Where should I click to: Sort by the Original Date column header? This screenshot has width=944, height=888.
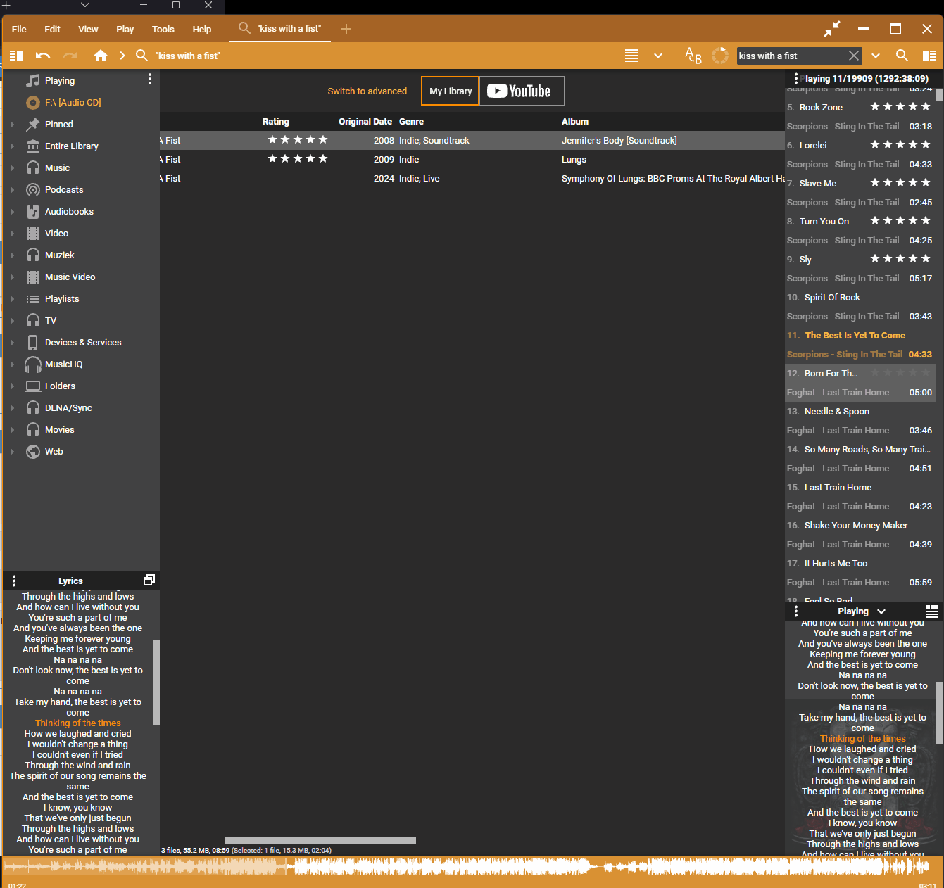[365, 121]
